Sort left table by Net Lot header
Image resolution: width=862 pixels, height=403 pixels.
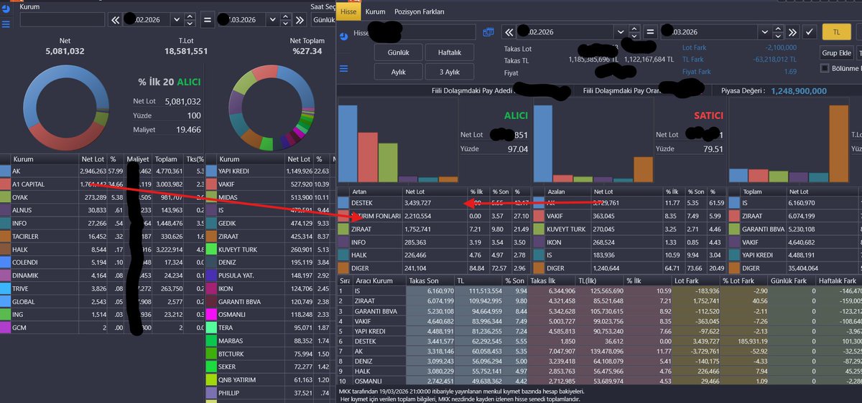point(93,159)
